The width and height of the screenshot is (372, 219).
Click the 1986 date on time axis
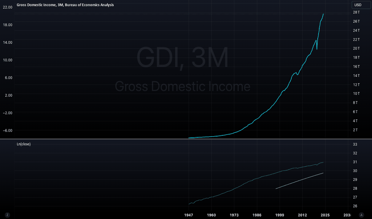(257, 215)
